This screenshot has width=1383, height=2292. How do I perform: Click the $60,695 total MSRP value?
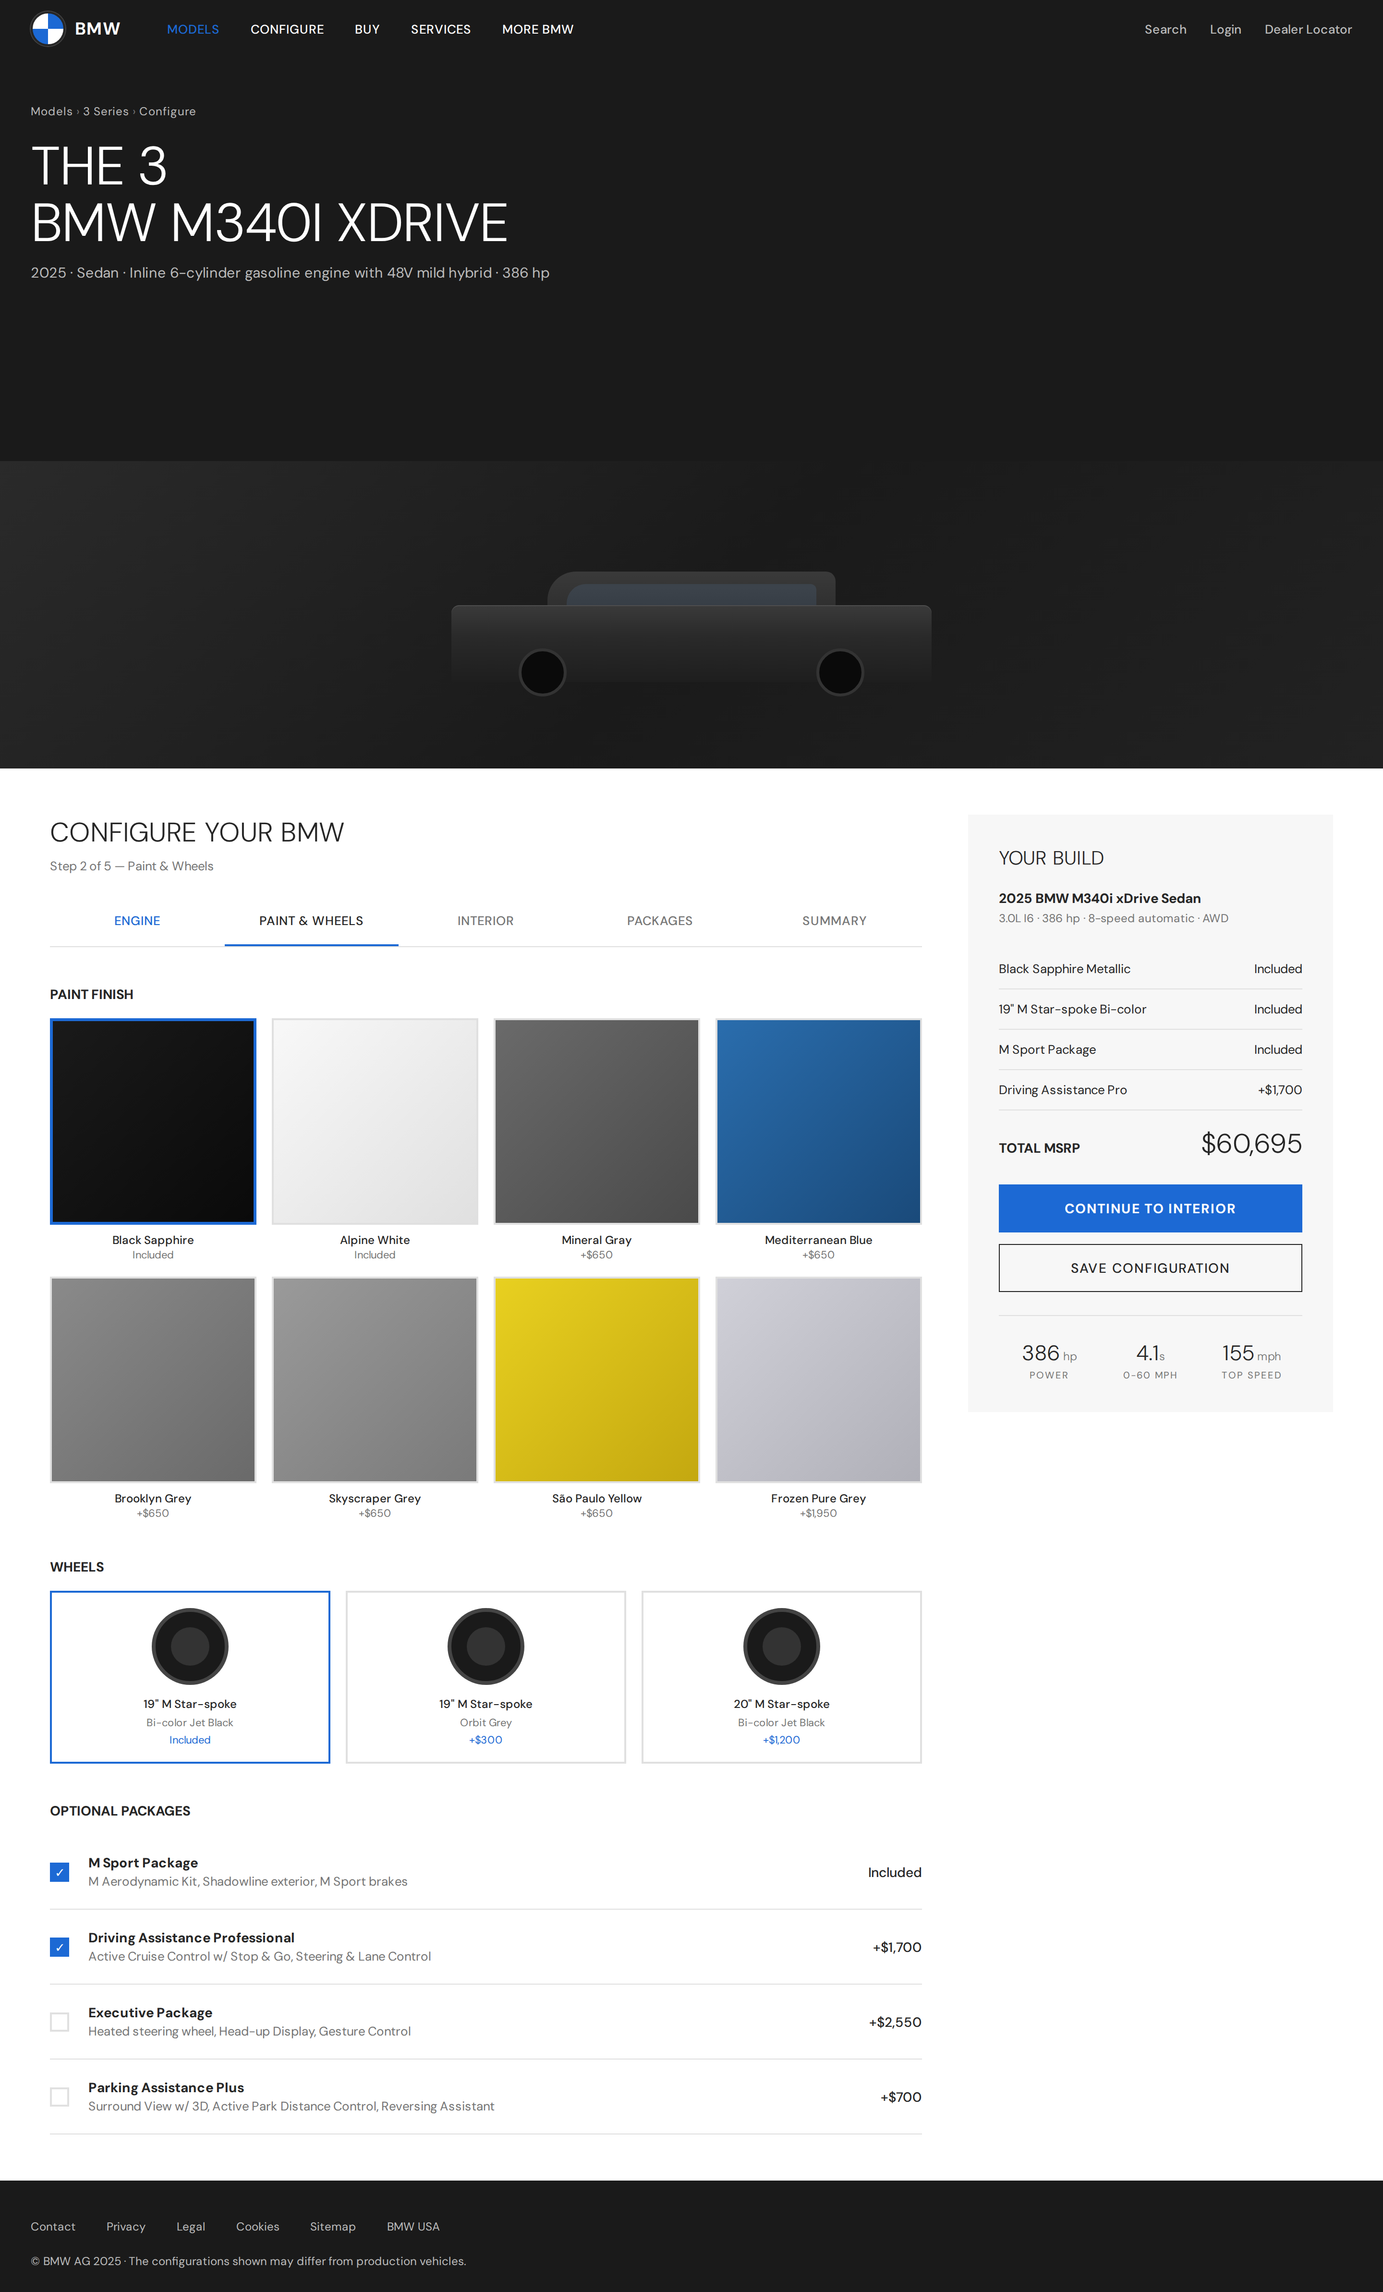coord(1251,1144)
